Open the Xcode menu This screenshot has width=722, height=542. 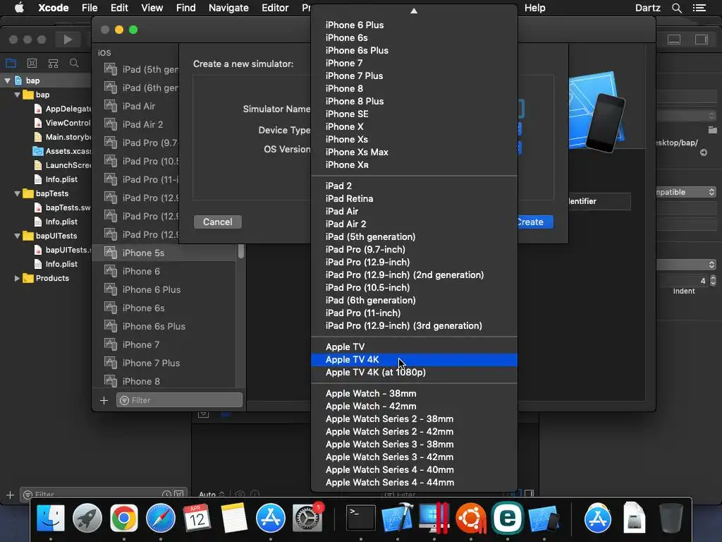pyautogui.click(x=54, y=8)
